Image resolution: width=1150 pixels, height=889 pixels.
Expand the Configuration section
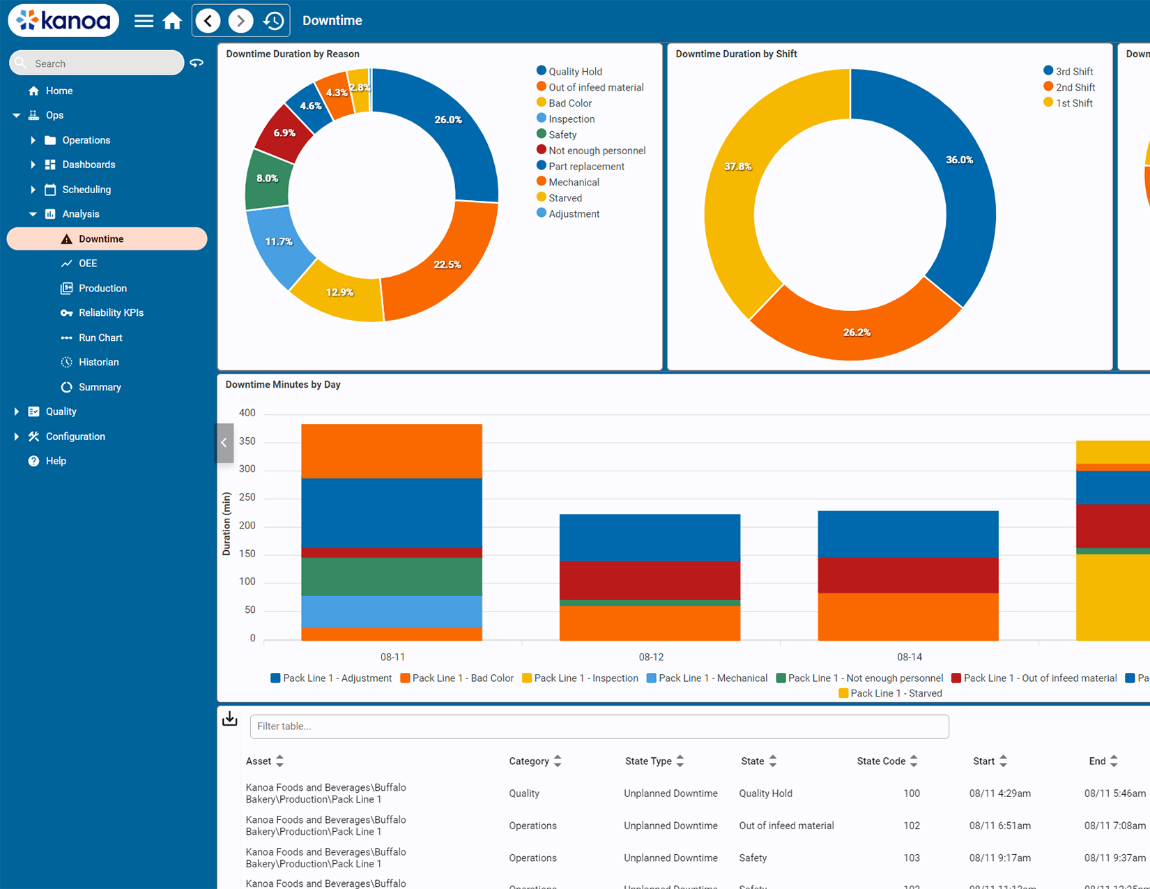16,436
